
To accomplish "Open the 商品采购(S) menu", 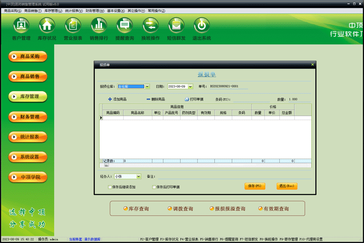I will click(13, 11).
